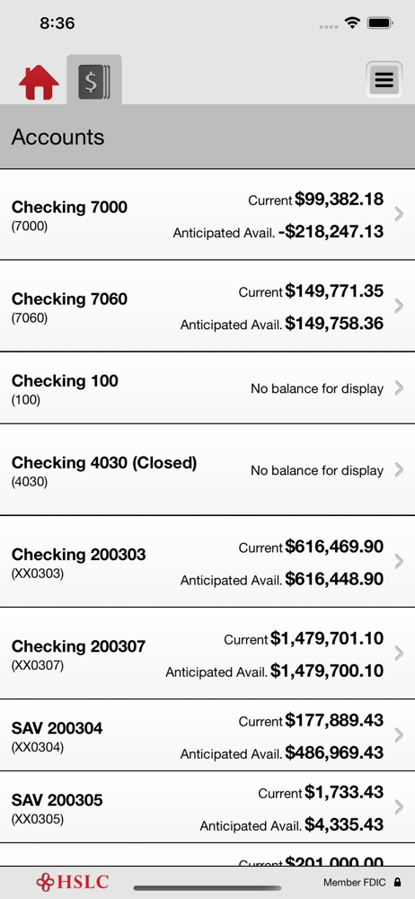Tap the -$218,247.13 anticipated available amount

(x=331, y=232)
